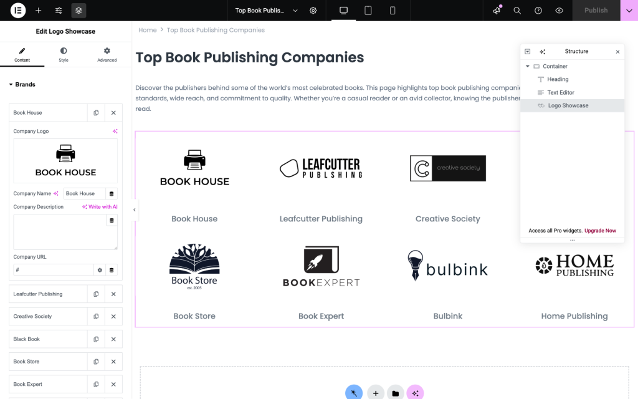This screenshot has width=638, height=399.
Task: Expand the Leafcutter Publishing item
Action: click(48, 294)
